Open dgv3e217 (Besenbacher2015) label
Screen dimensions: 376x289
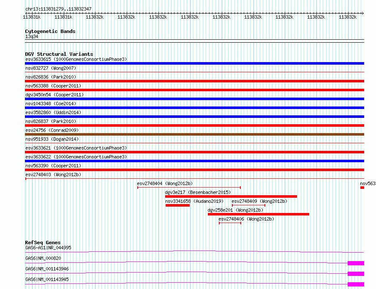click(x=198, y=192)
